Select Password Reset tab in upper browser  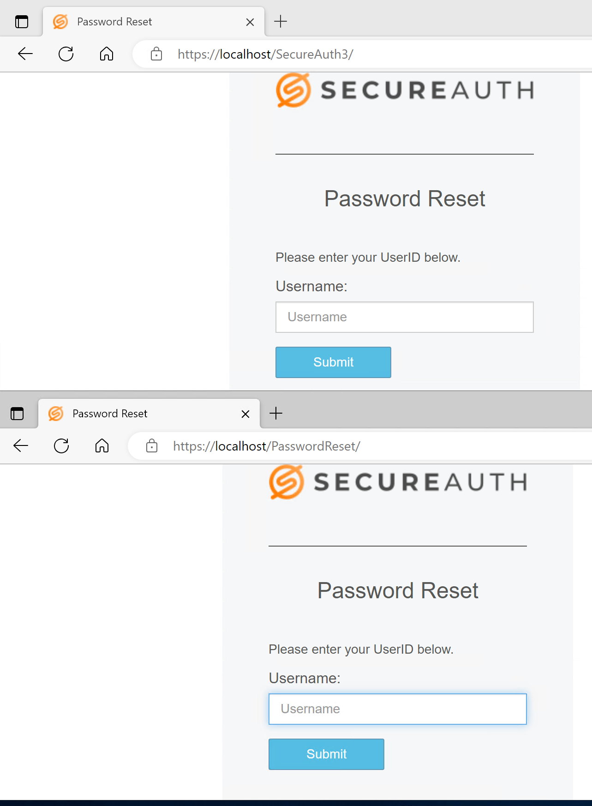pos(138,22)
